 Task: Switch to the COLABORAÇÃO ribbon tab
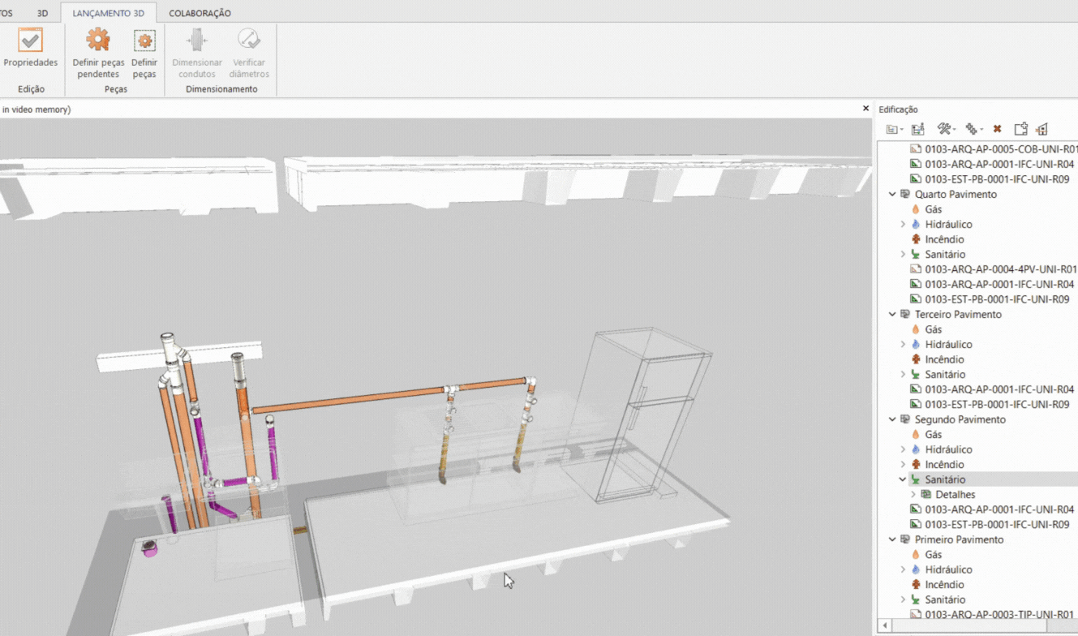(200, 13)
